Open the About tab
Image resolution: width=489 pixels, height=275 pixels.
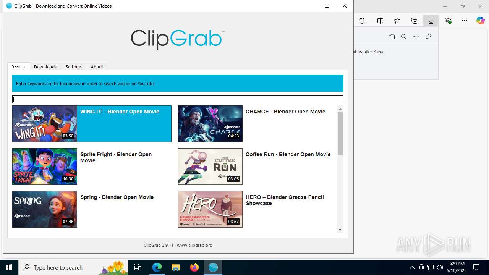tap(97, 67)
